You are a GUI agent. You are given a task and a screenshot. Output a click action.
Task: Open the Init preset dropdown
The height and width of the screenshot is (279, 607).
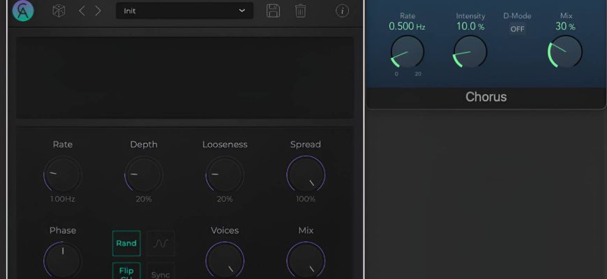point(184,11)
